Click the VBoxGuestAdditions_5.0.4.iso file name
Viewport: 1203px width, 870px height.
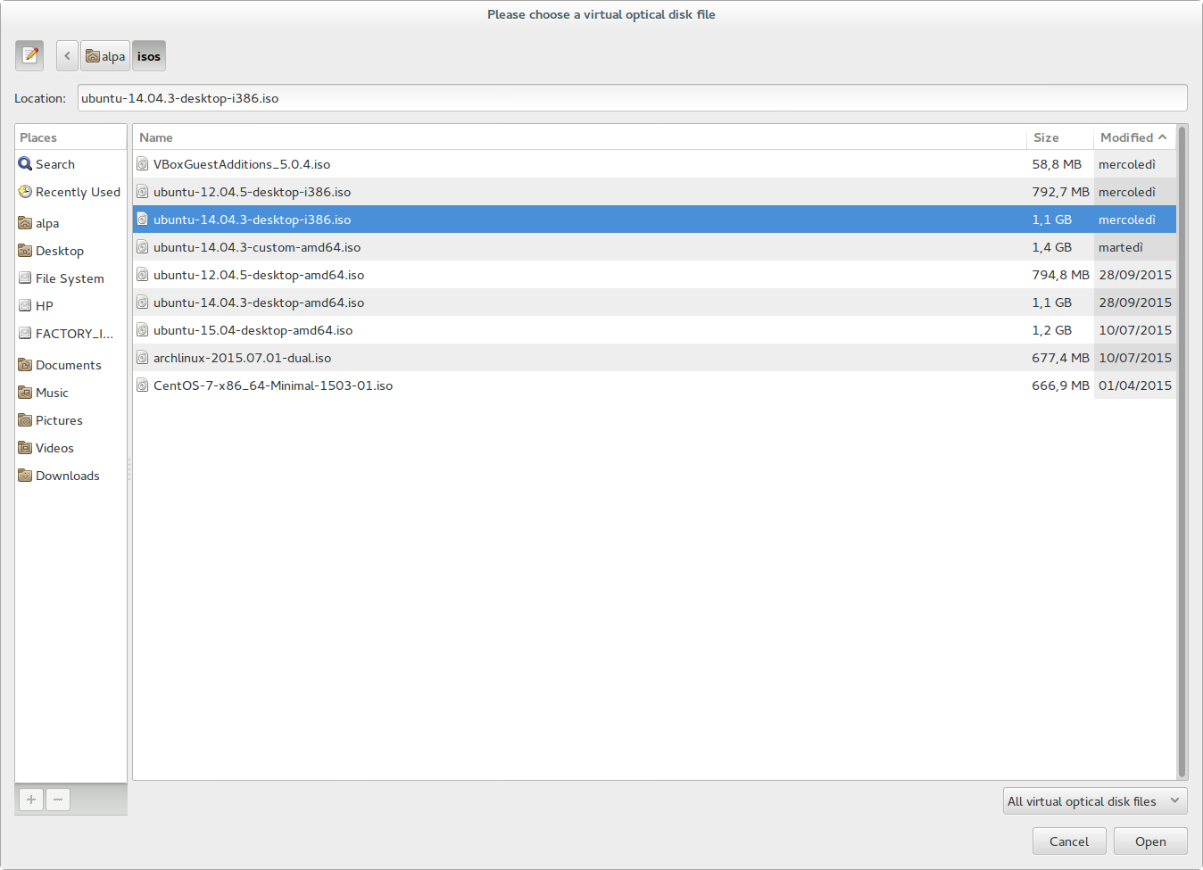pyautogui.click(x=242, y=164)
